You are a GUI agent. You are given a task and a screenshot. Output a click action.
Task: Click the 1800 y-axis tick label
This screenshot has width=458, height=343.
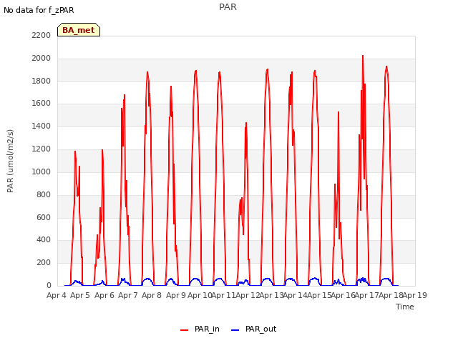42,81
